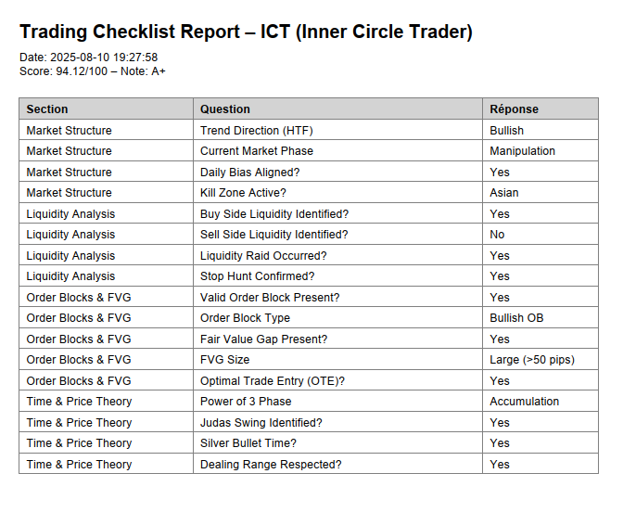Click the Score 94.12/100 line
The image size is (623, 512).
click(x=93, y=70)
